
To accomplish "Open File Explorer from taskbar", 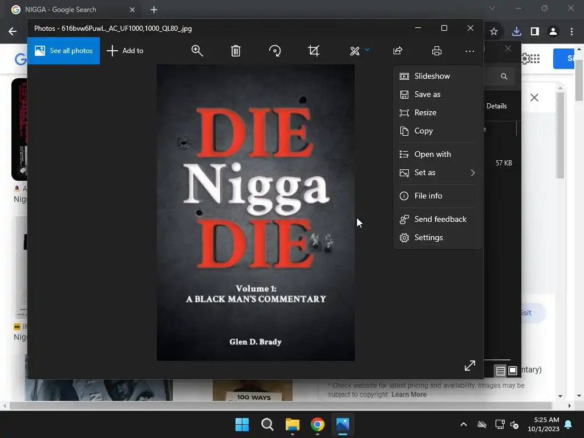I will click(293, 424).
